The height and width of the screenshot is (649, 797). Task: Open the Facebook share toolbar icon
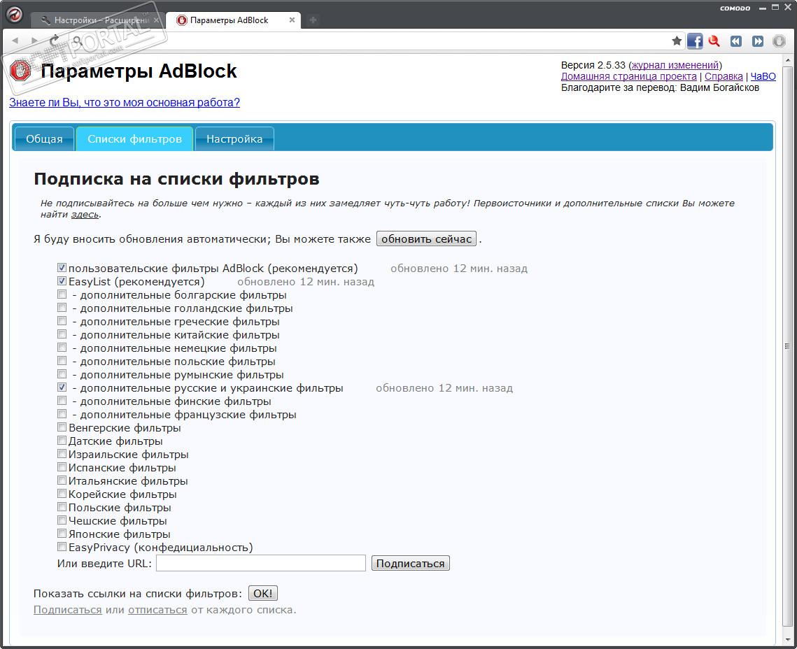tap(695, 41)
